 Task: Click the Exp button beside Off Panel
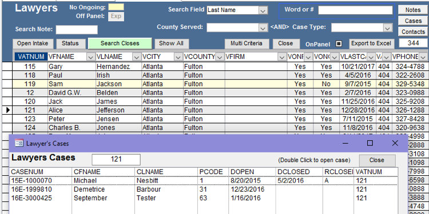coord(116,17)
